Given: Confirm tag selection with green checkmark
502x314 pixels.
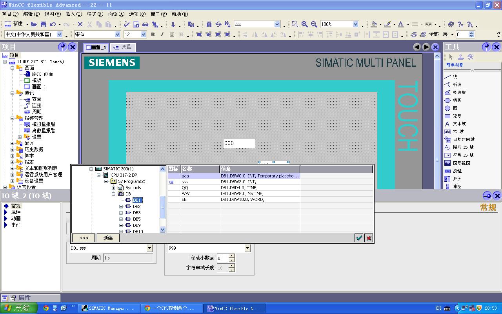Looking at the screenshot, I should [x=359, y=238].
